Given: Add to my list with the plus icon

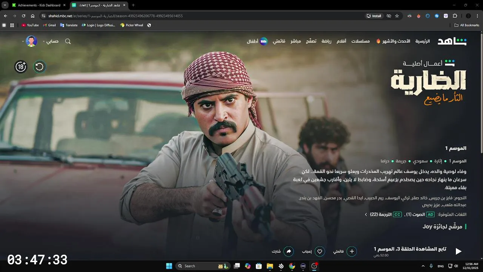Looking at the screenshot, I should [x=352, y=251].
